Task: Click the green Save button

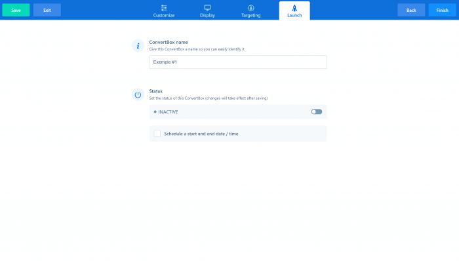Action: tap(16, 10)
